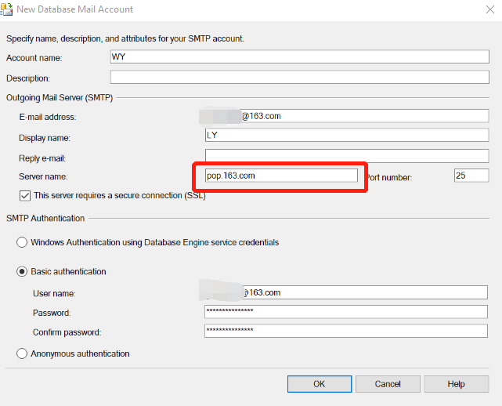Focus the Account name field containing WY
The width and height of the screenshot is (502, 406).
coord(300,56)
